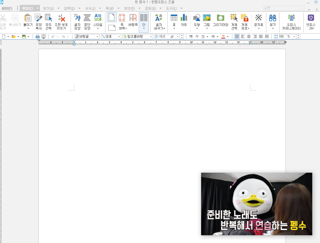
Task: Toggle underline 가 formatting
Action: click(x=203, y=37)
